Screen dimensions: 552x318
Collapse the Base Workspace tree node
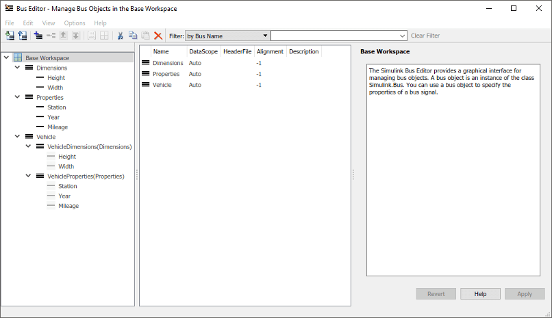pyautogui.click(x=6, y=57)
